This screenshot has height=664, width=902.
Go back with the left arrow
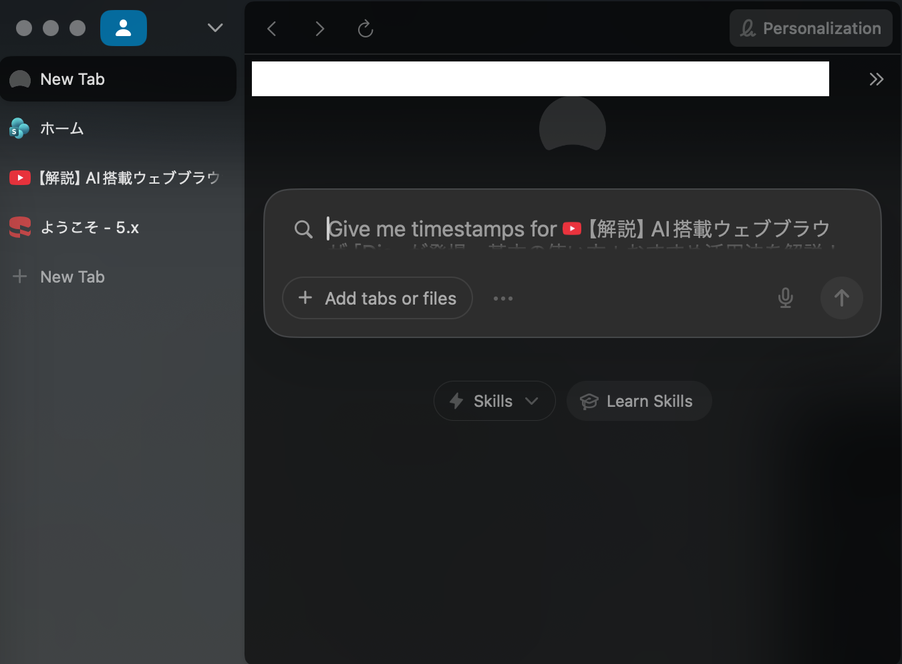(x=272, y=29)
